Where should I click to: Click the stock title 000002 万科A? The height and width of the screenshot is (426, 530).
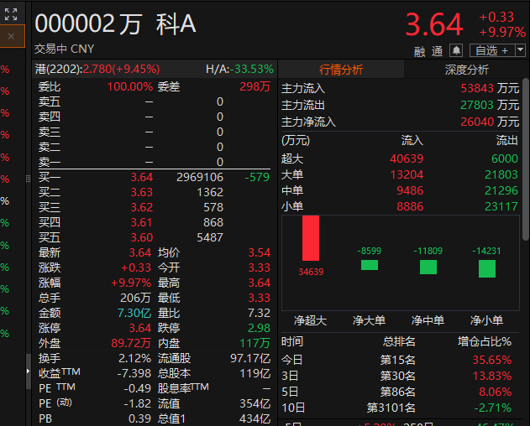115,24
